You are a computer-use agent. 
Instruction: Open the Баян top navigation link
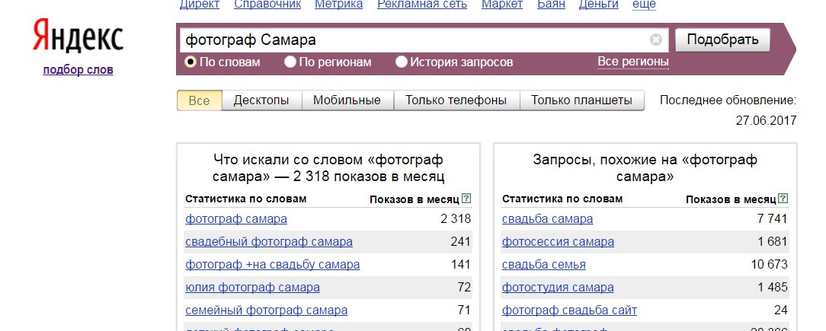[x=551, y=5]
